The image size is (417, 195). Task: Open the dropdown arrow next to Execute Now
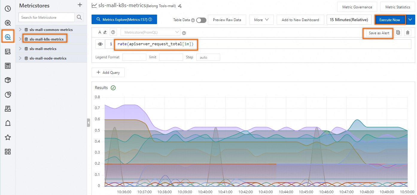click(x=410, y=20)
